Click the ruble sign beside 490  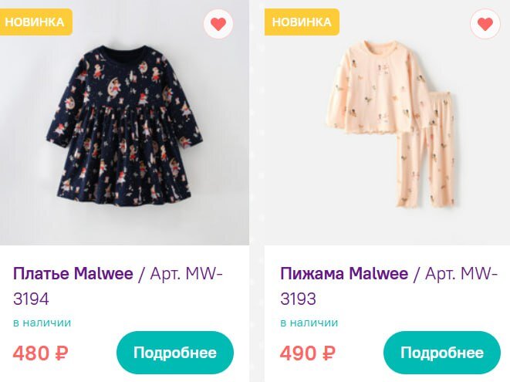328,353
